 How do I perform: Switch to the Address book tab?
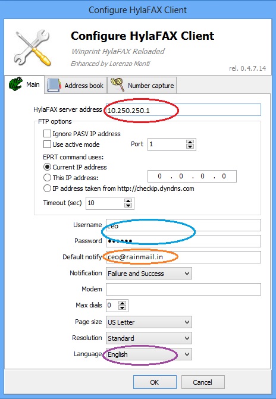click(x=76, y=86)
